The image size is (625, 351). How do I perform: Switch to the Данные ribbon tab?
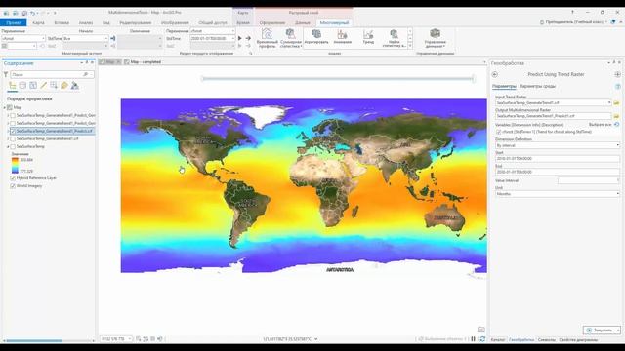(303, 22)
